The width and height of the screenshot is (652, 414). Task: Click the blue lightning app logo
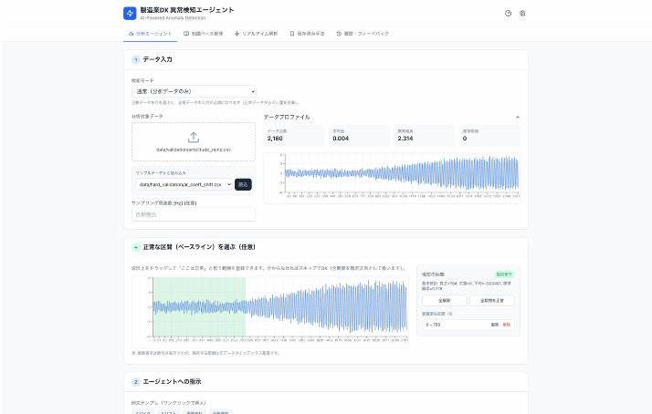130,14
